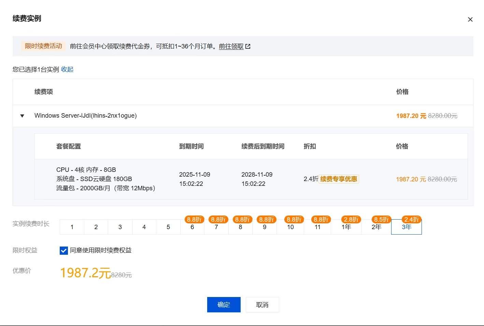The image size is (484, 326).
Task: Switch renewal duration to 1年
Action: click(x=346, y=227)
